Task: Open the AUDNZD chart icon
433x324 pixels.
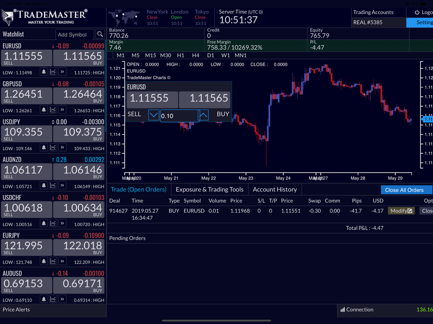Action: pyautogui.click(x=53, y=185)
